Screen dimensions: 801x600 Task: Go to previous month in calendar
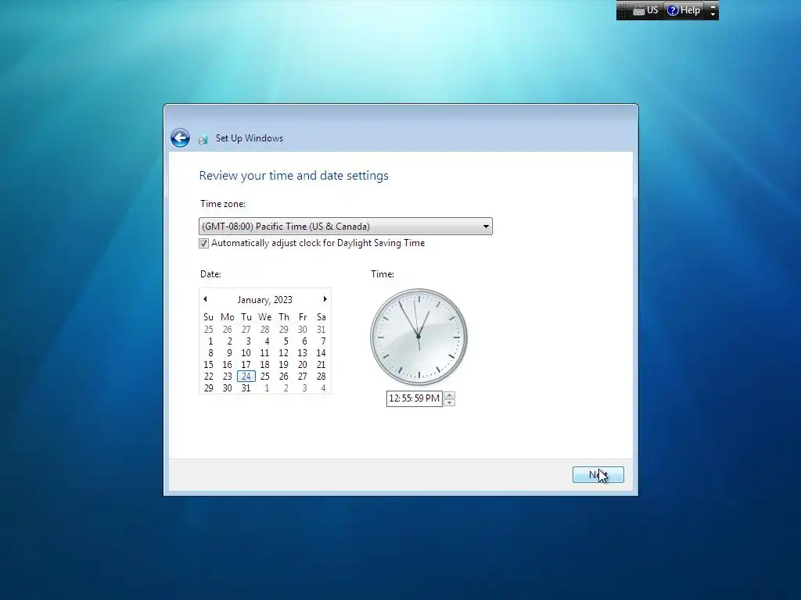tap(206, 299)
